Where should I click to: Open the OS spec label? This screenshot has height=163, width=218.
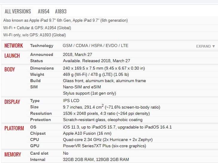[x=33, y=127]
